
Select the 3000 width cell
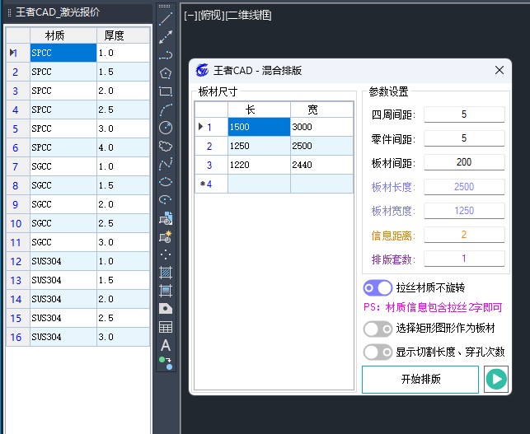[321, 127]
